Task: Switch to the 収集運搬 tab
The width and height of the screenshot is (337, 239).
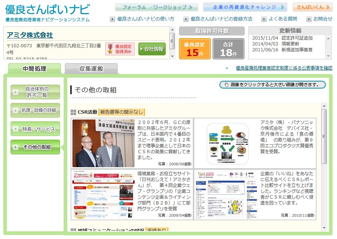Action: coord(91,69)
